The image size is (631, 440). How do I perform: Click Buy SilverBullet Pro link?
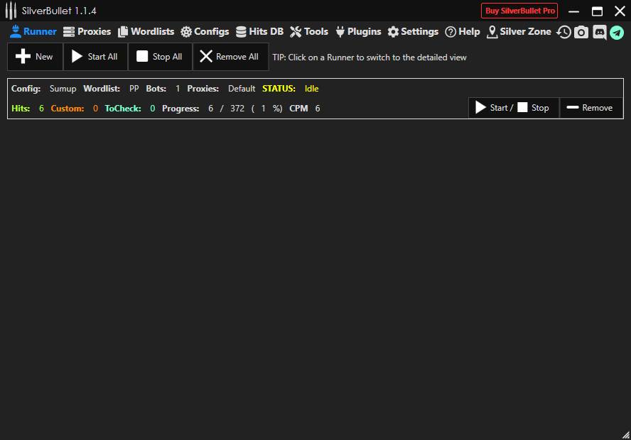point(519,11)
